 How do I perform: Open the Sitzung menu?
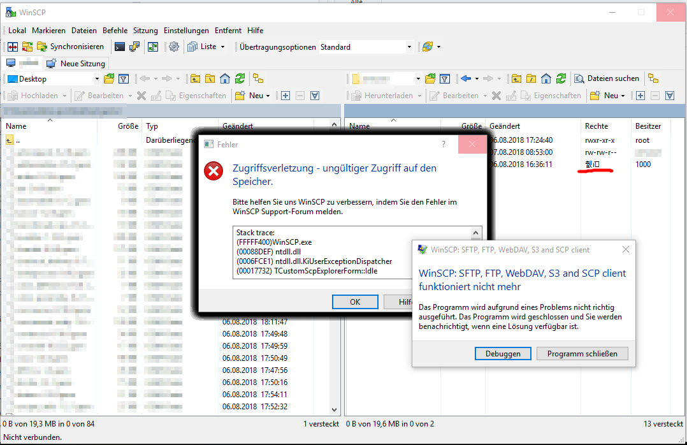coord(145,31)
